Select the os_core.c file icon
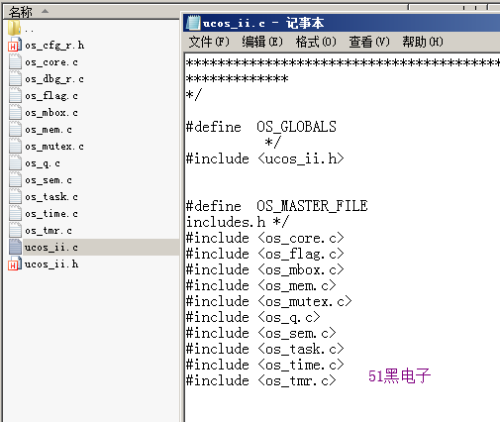 (15, 61)
